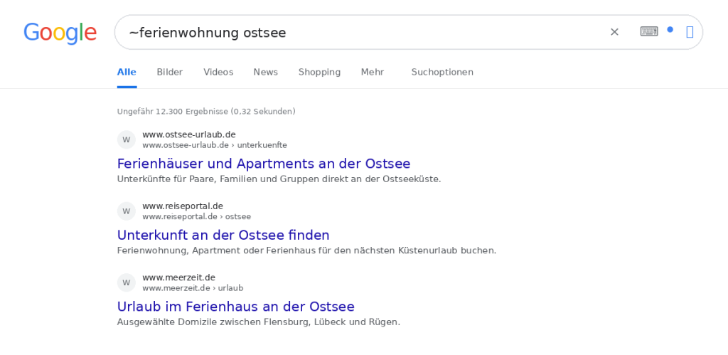Select the Alle tab
The image size is (728, 355).
click(x=127, y=72)
